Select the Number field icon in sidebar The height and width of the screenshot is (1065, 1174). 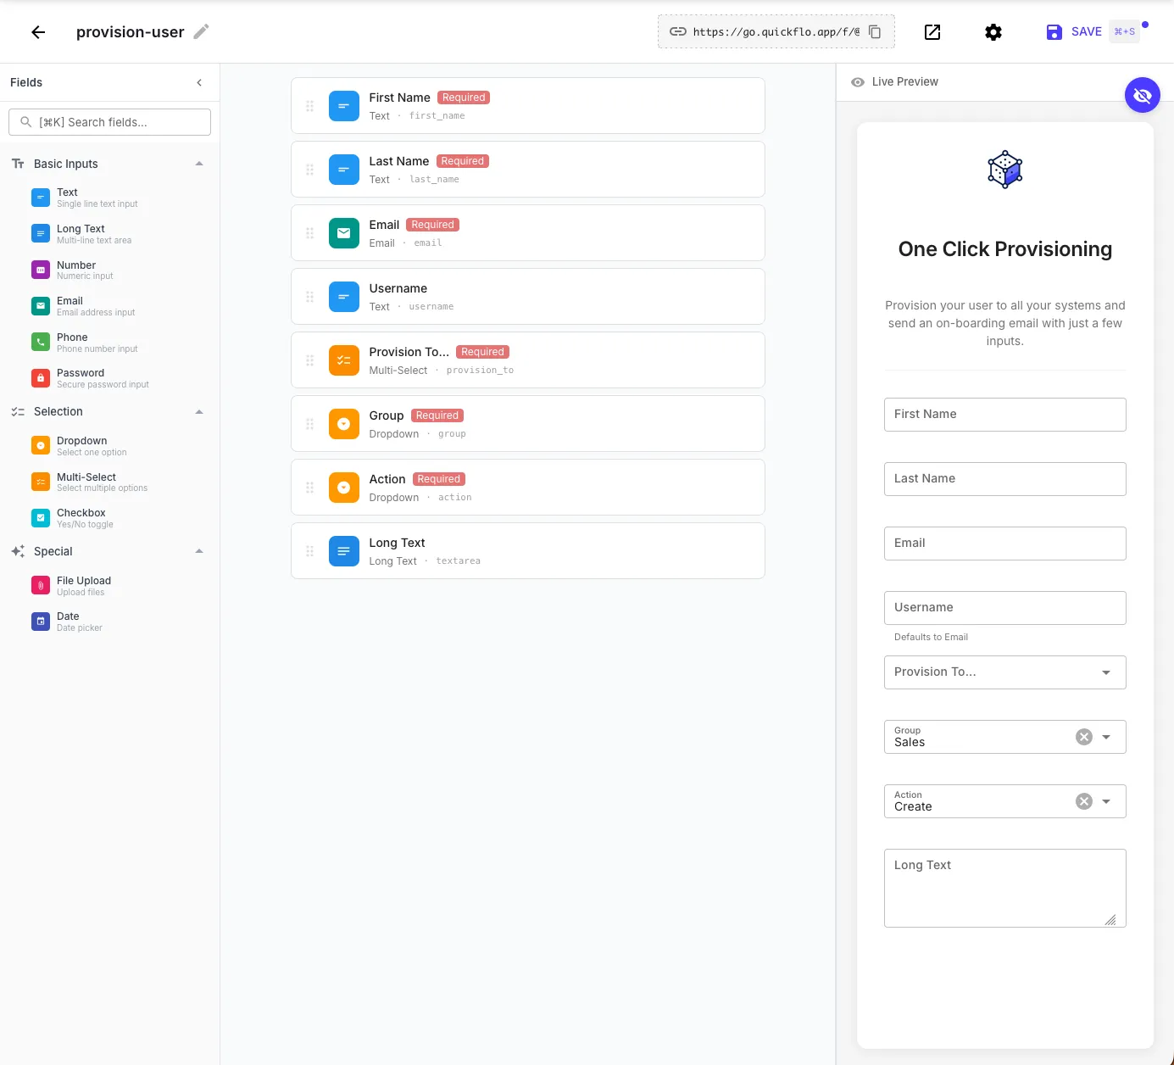click(x=41, y=270)
